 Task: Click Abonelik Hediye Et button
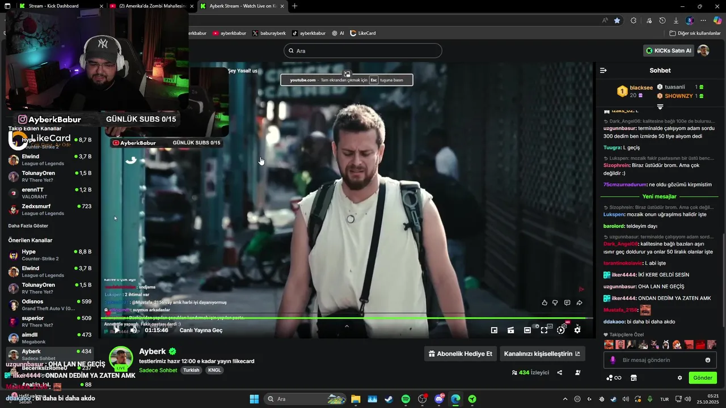pos(460,354)
